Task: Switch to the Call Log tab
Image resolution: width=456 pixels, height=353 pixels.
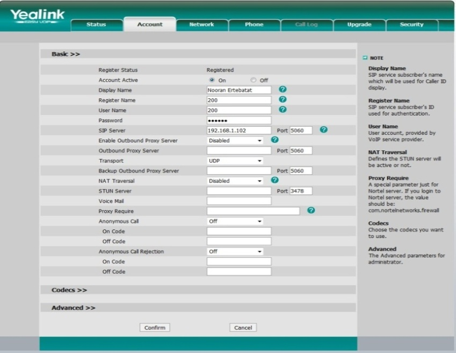Action: coord(307,25)
